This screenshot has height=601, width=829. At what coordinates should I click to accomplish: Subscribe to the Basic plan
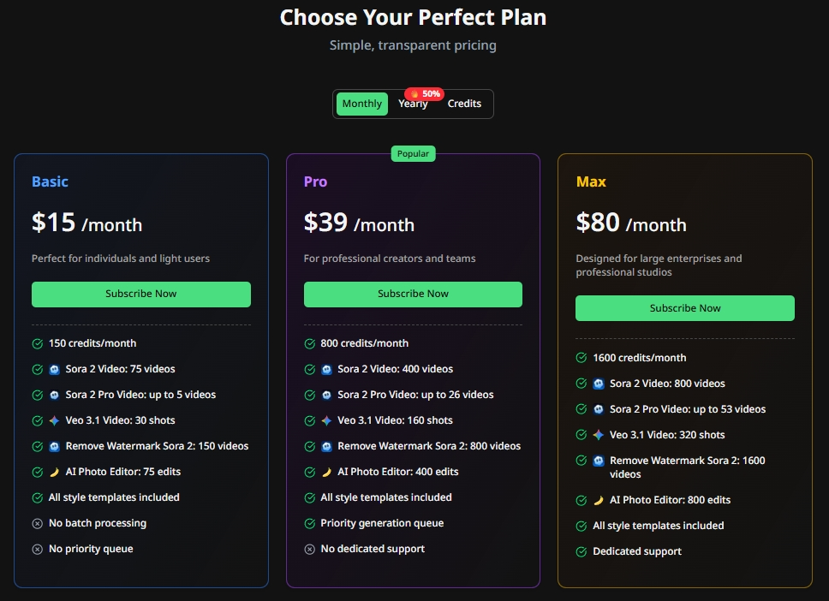141,294
